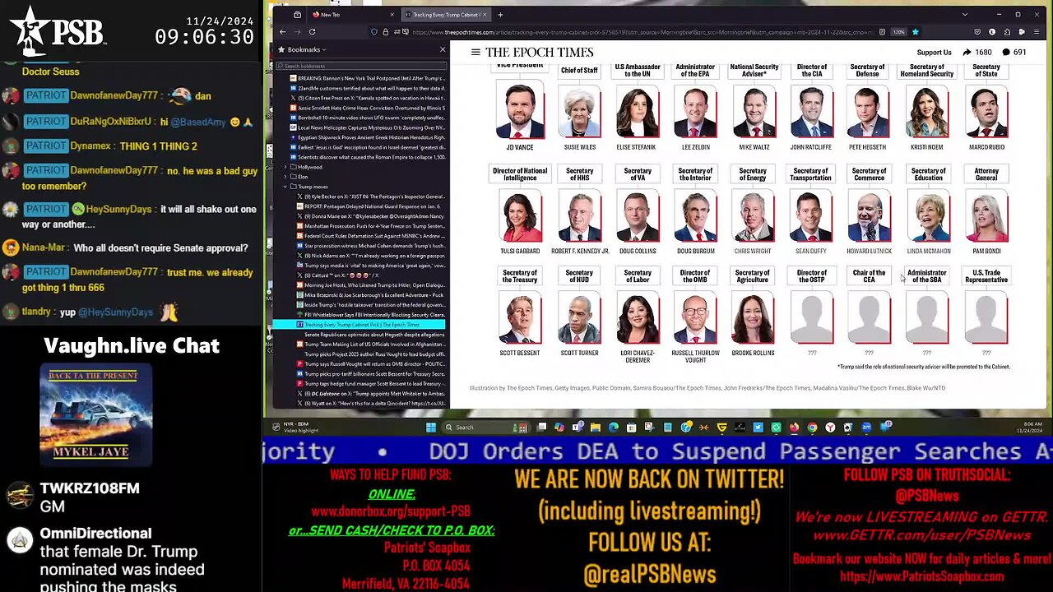
Task: Click the address bar URL
Action: click(x=642, y=32)
